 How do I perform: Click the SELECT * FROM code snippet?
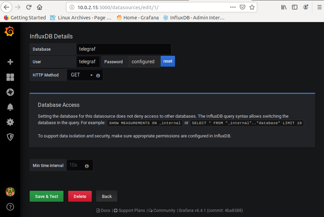pos(247,123)
